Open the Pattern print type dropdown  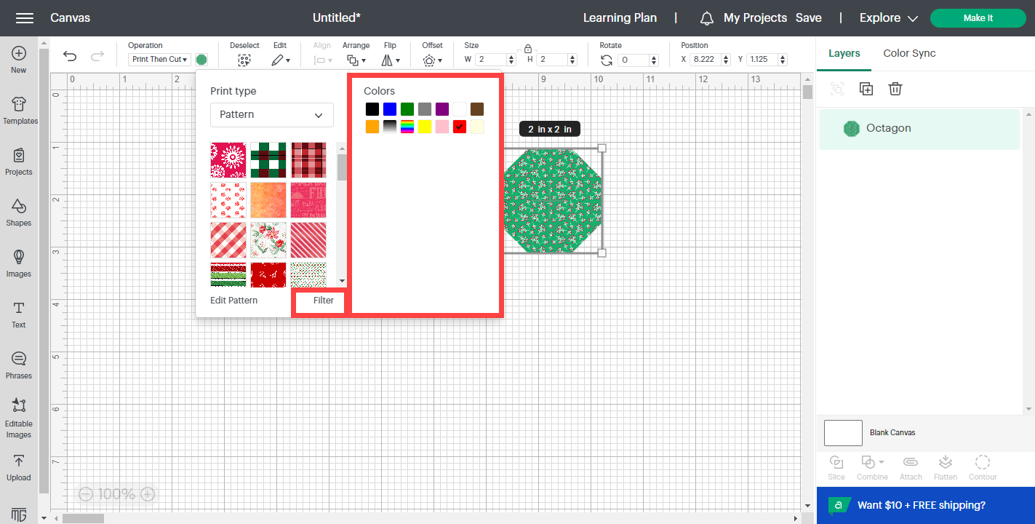click(x=271, y=114)
